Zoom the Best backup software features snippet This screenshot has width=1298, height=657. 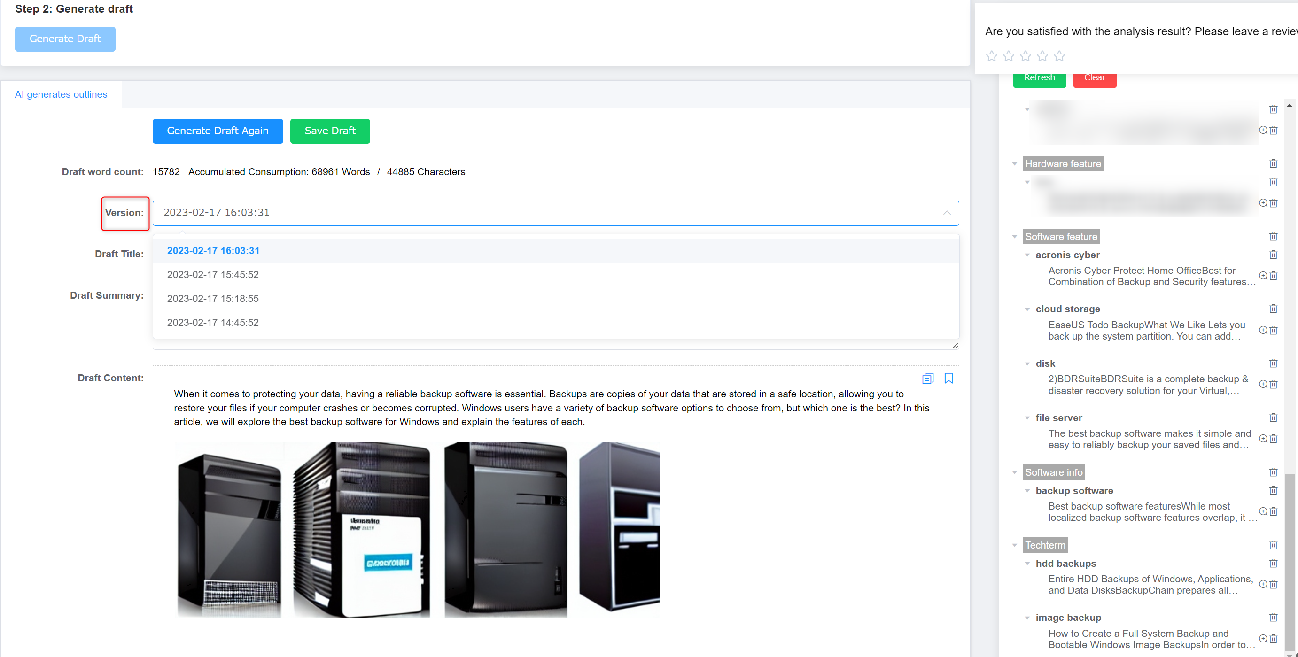click(1263, 511)
